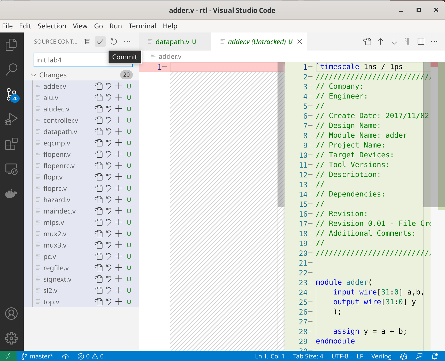Open the Terminal menu

[142, 26]
